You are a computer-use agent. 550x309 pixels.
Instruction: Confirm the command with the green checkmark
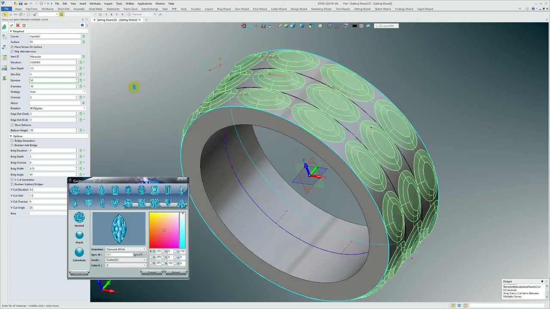point(11,25)
